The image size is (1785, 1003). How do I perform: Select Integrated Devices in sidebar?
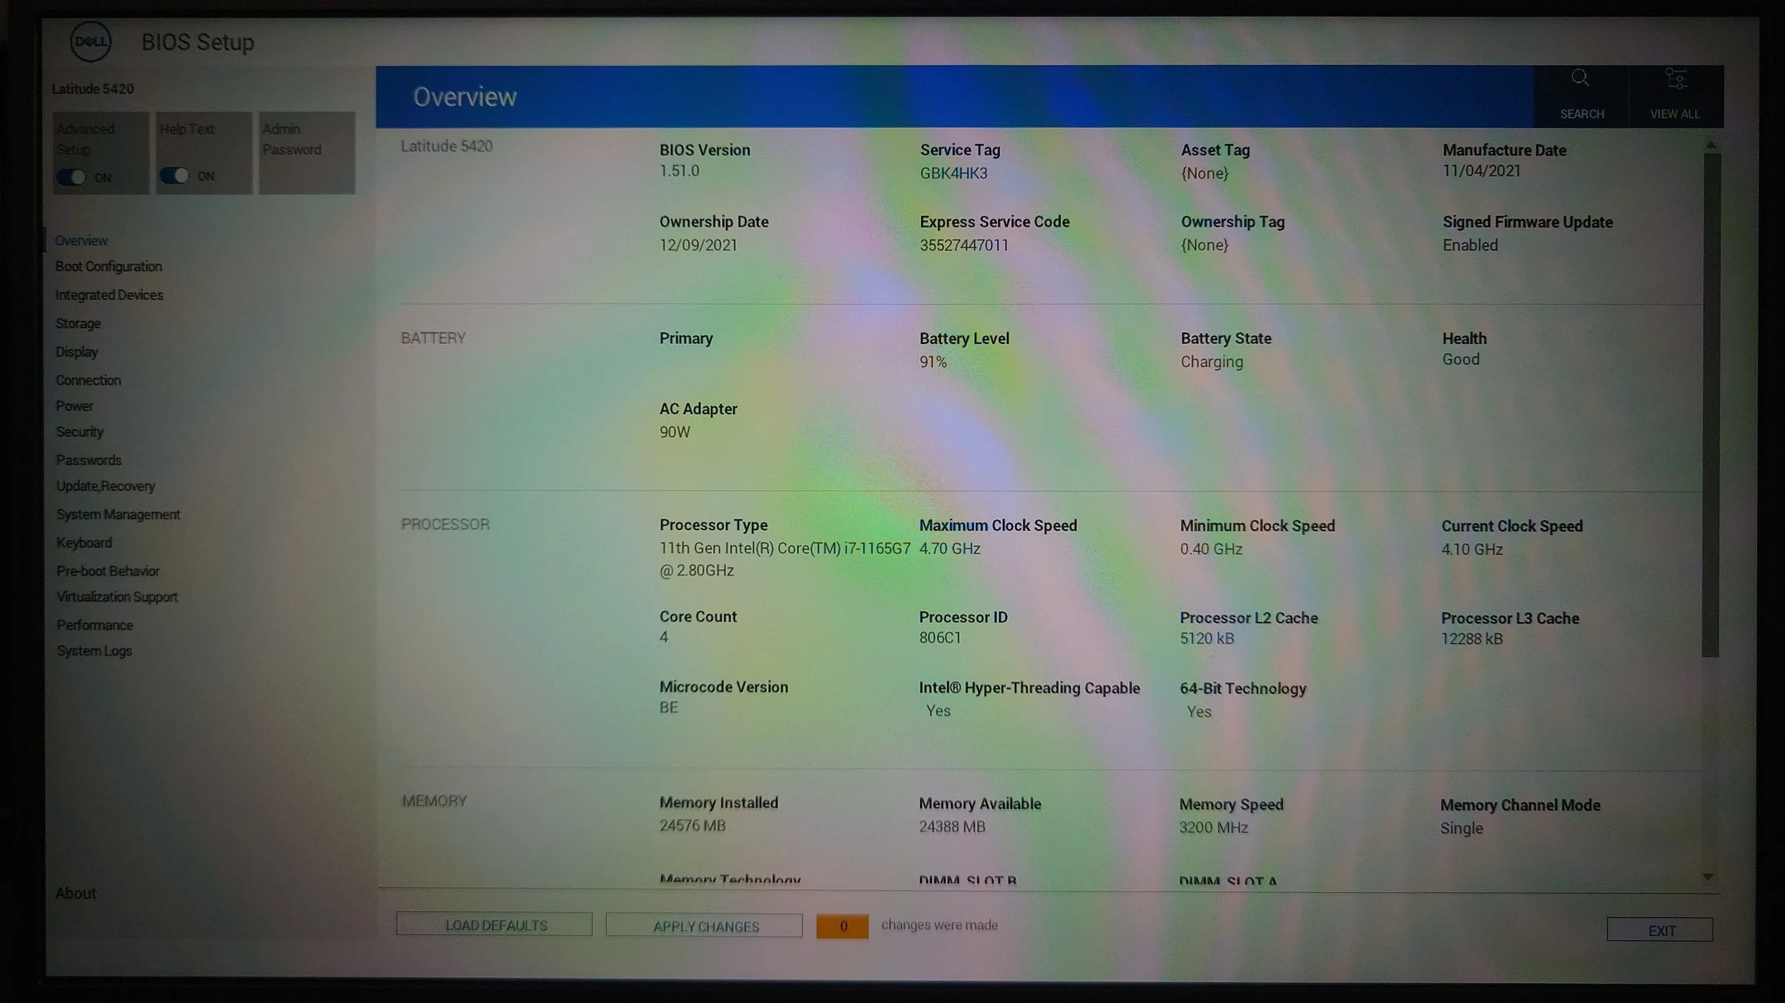click(109, 295)
